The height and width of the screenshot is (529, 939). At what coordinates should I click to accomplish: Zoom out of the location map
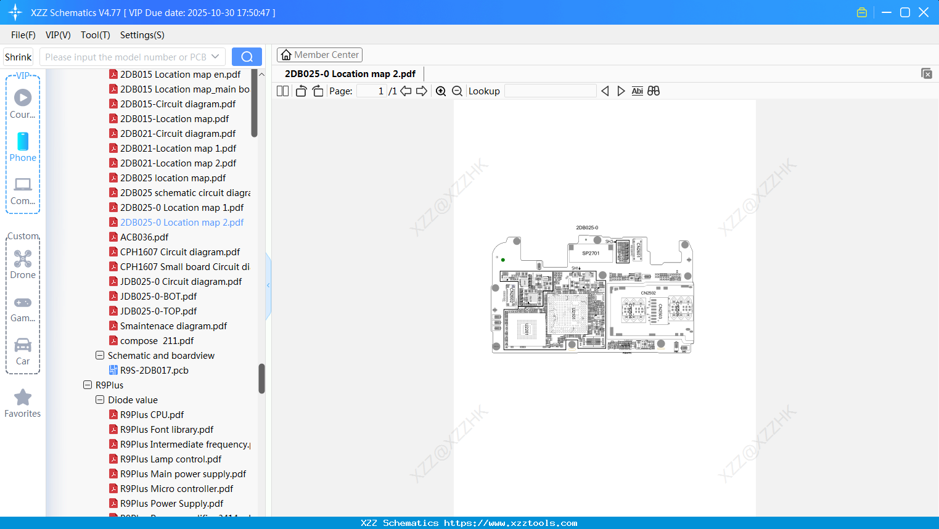coord(457,91)
